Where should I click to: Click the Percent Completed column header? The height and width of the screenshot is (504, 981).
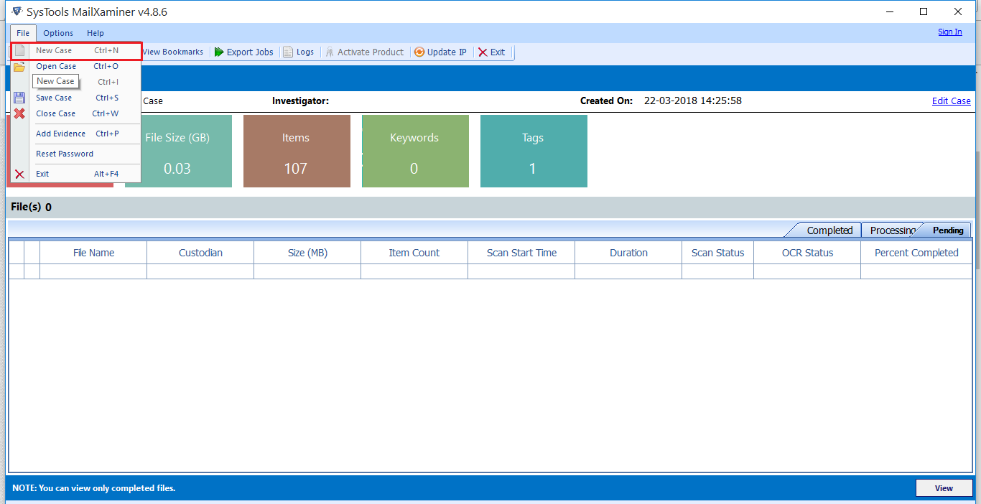pyautogui.click(x=916, y=253)
